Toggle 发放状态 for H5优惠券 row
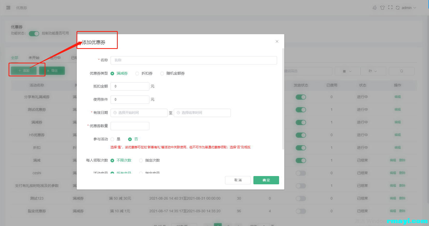The width and height of the screenshot is (429, 226). point(301,135)
